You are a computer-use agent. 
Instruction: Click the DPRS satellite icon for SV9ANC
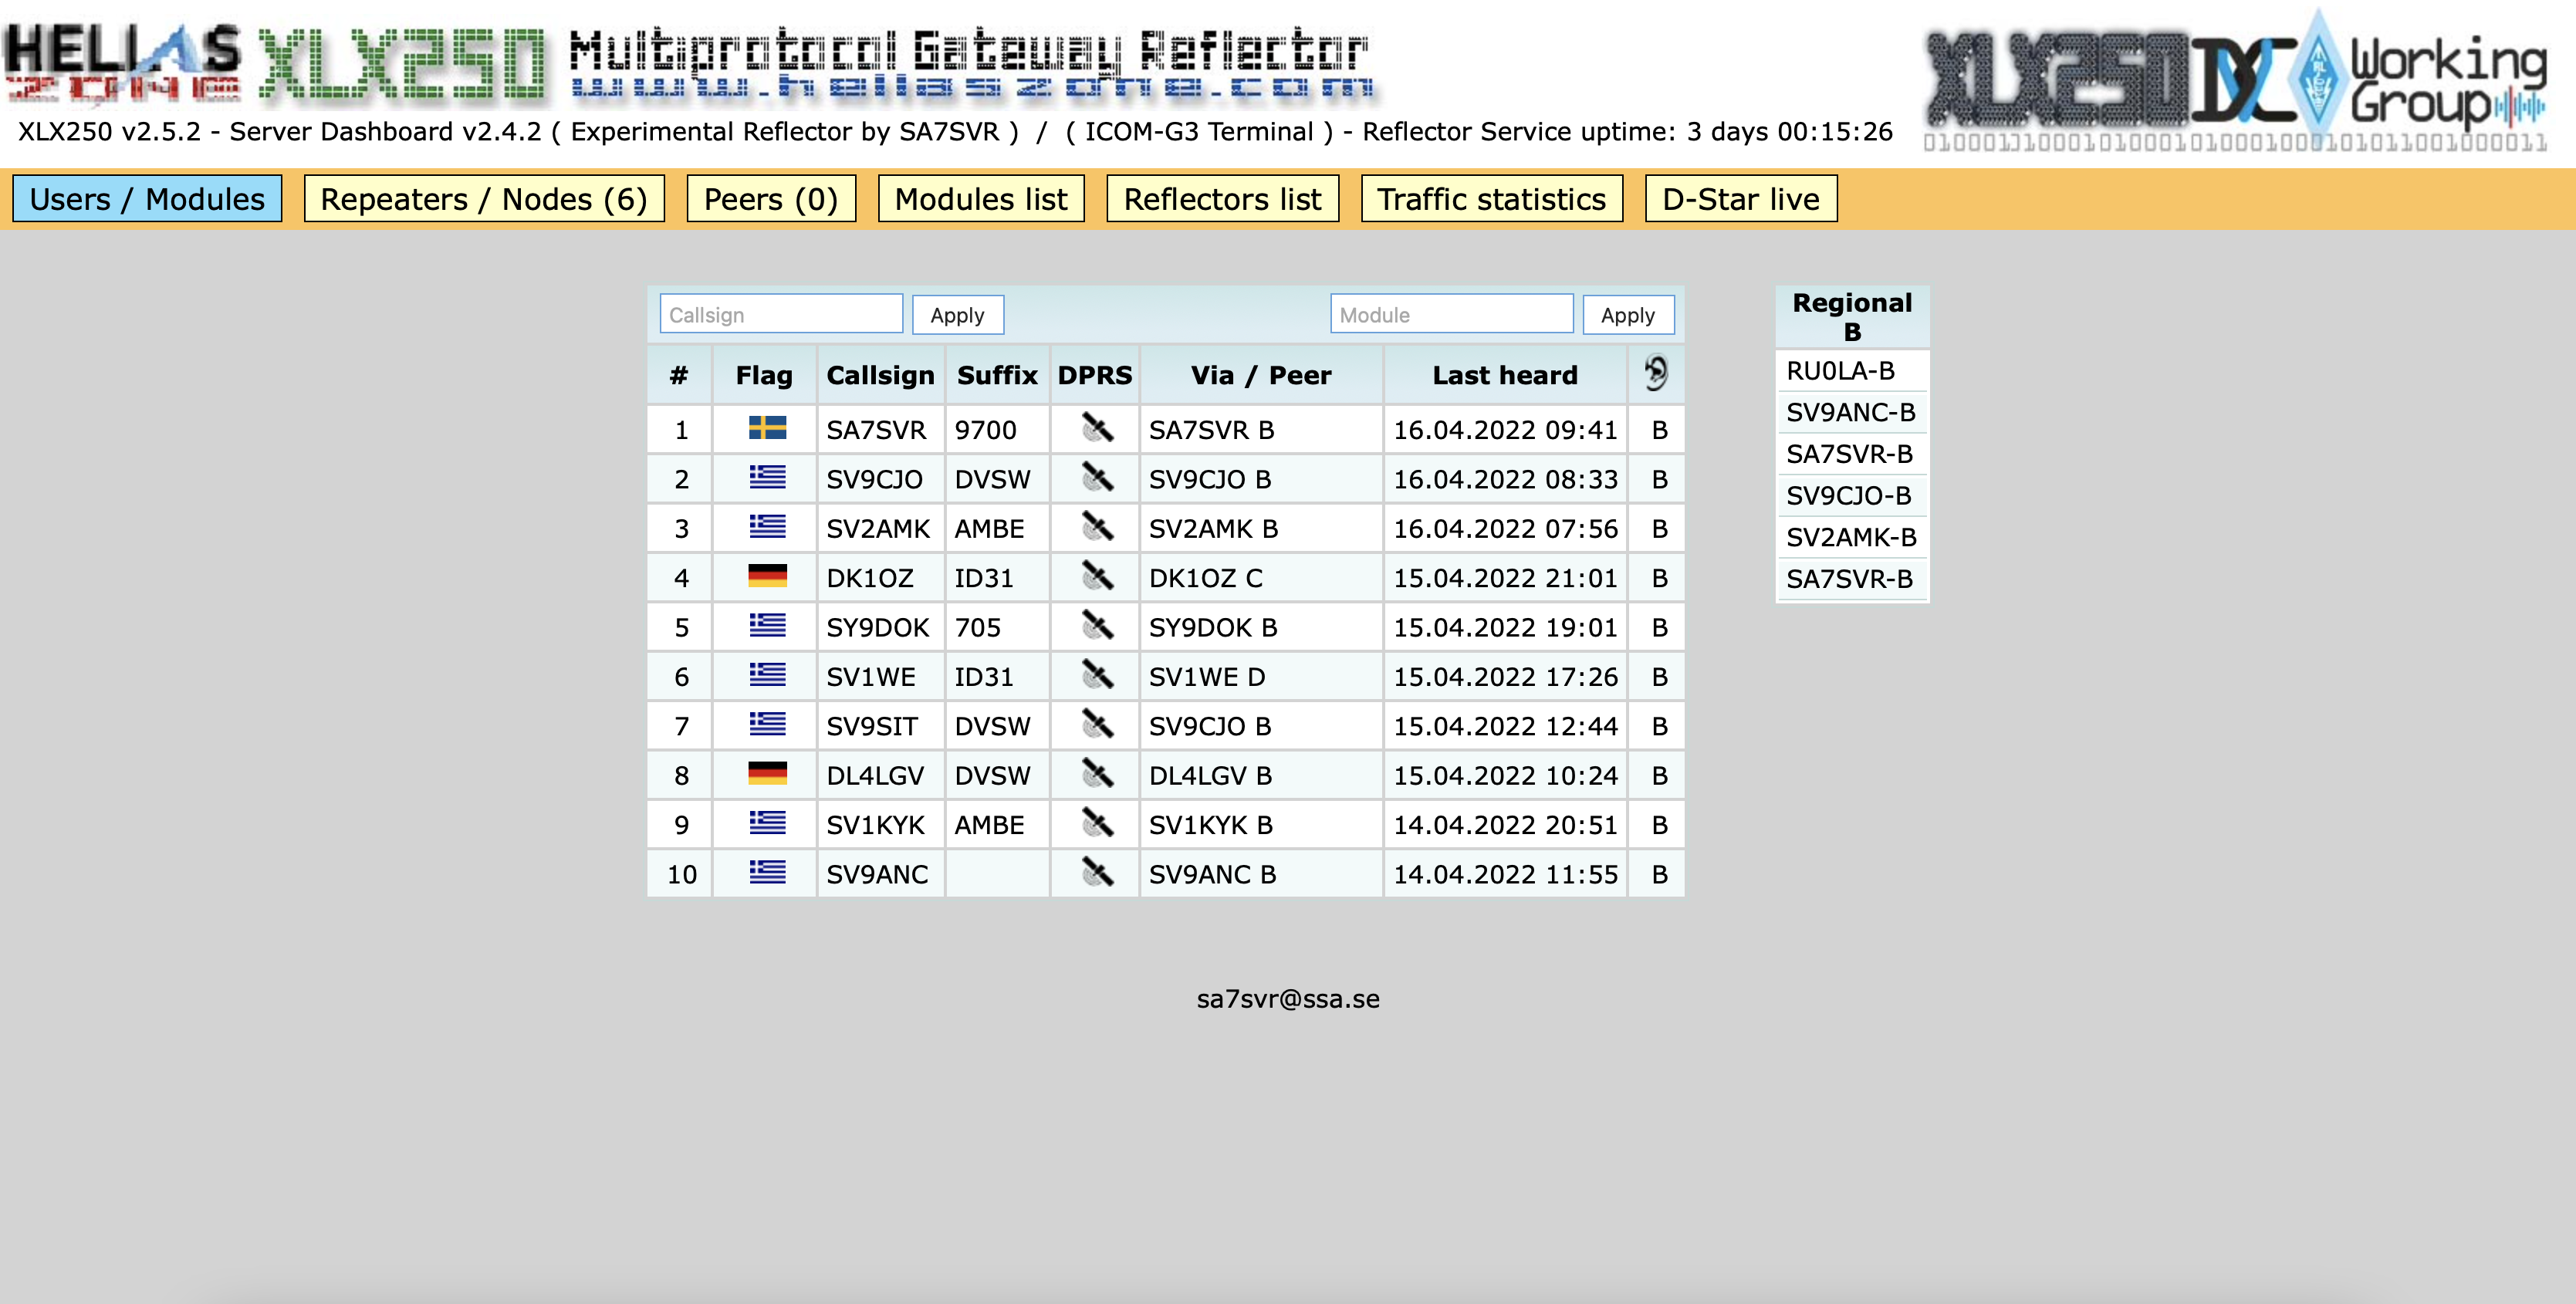click(x=1097, y=873)
